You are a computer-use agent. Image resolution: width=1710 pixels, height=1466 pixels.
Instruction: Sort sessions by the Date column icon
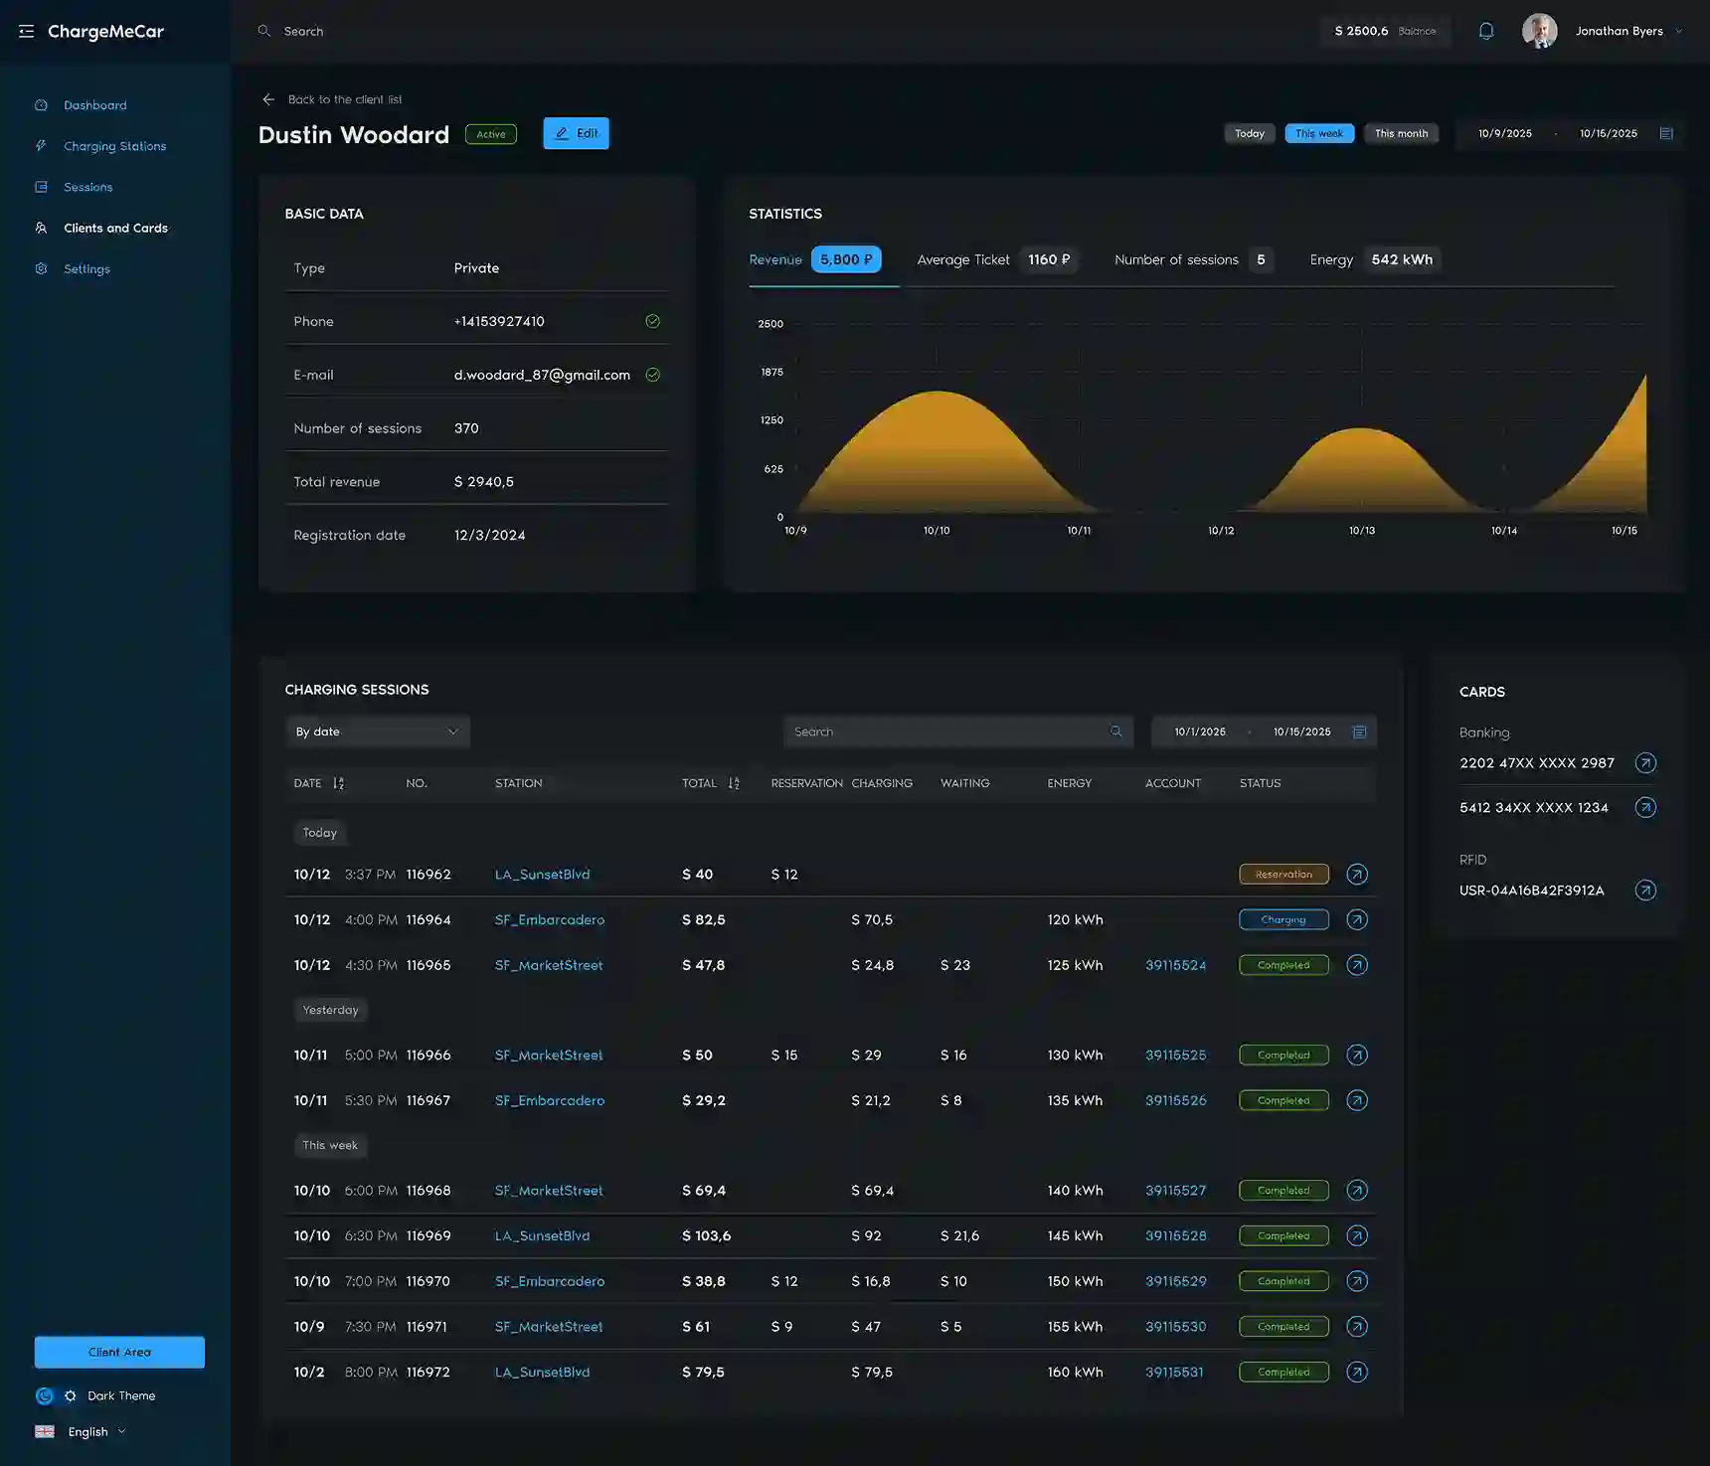click(x=338, y=783)
